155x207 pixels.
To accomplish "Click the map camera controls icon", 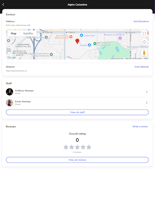I will (x=144, y=42).
